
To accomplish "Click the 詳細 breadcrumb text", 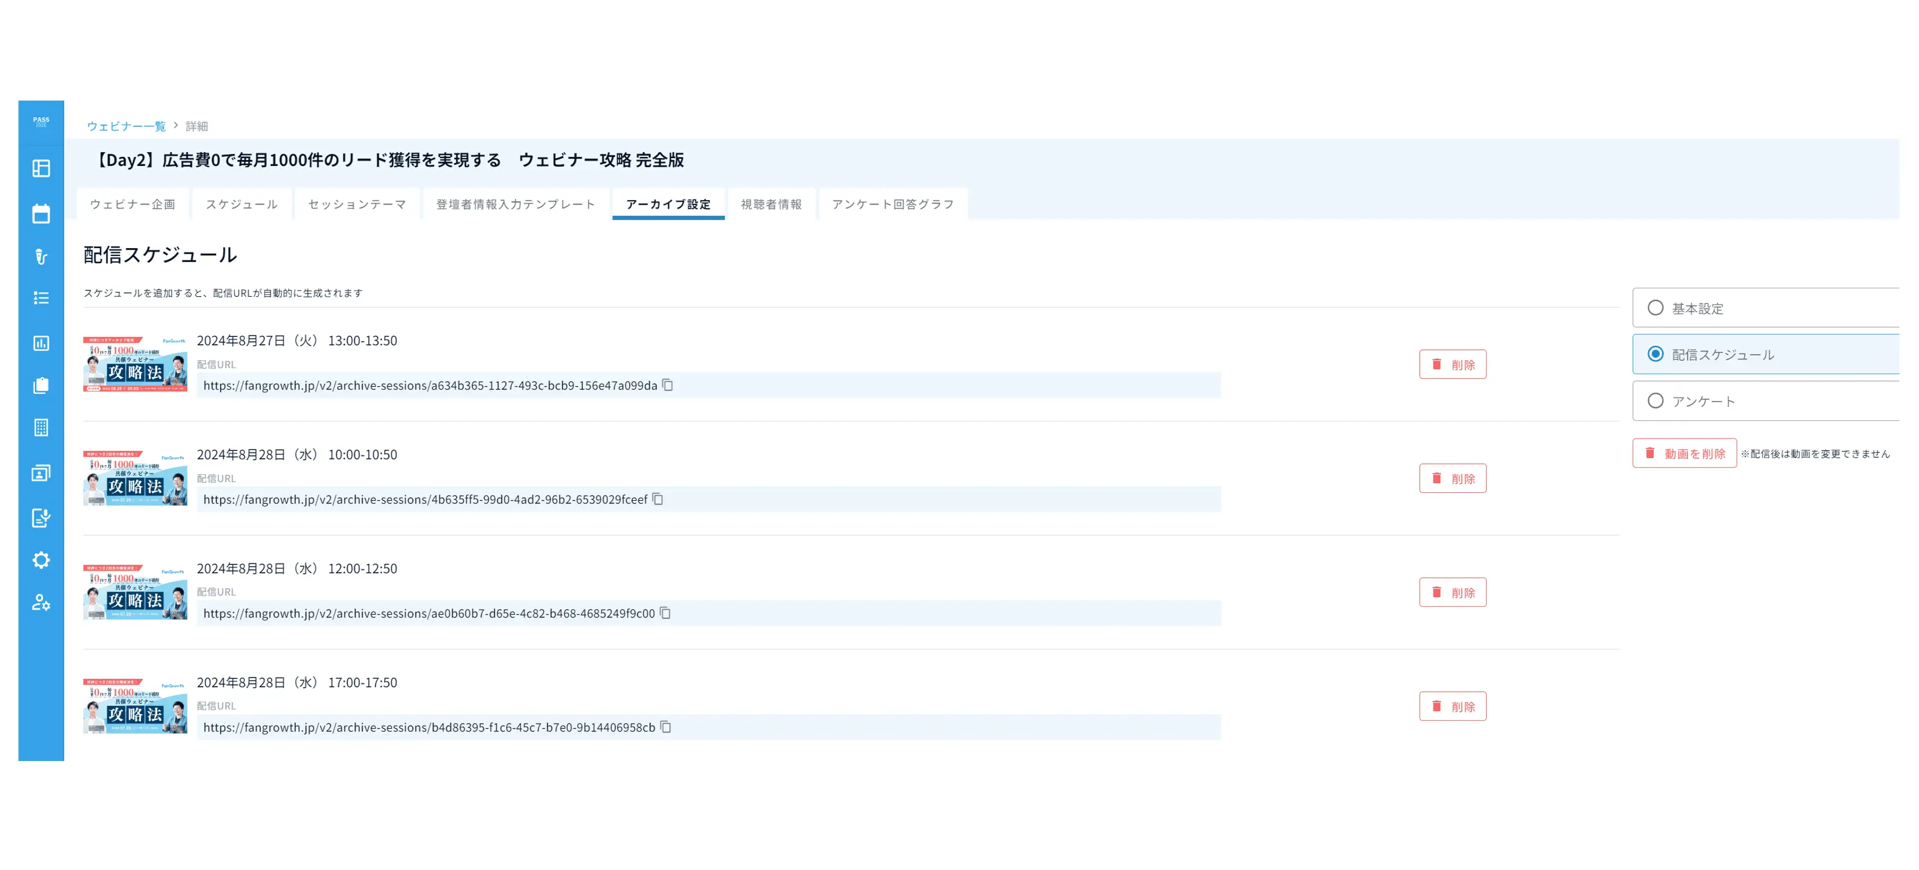I will 197,126.
